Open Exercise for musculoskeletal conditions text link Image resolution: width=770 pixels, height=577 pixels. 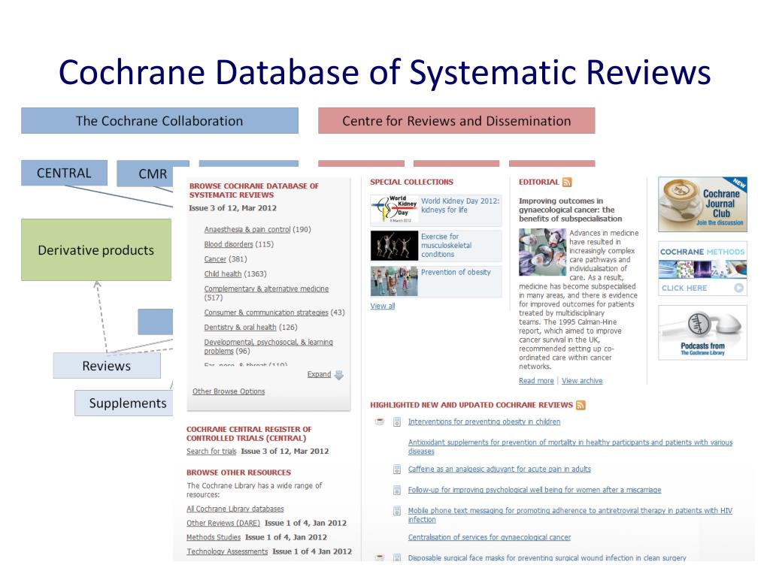[x=446, y=246]
